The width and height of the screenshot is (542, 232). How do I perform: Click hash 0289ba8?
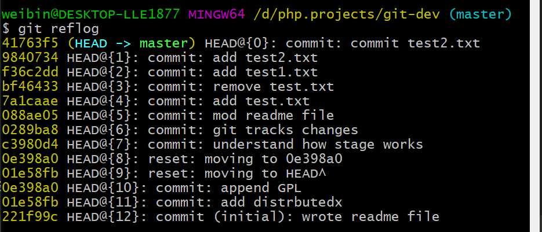click(30, 130)
